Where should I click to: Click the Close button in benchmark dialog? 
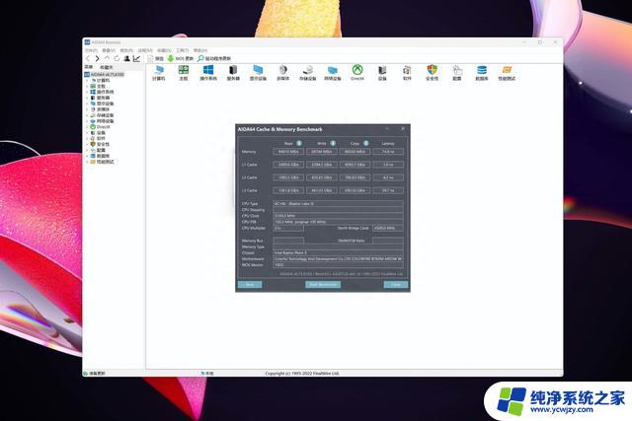(x=396, y=285)
